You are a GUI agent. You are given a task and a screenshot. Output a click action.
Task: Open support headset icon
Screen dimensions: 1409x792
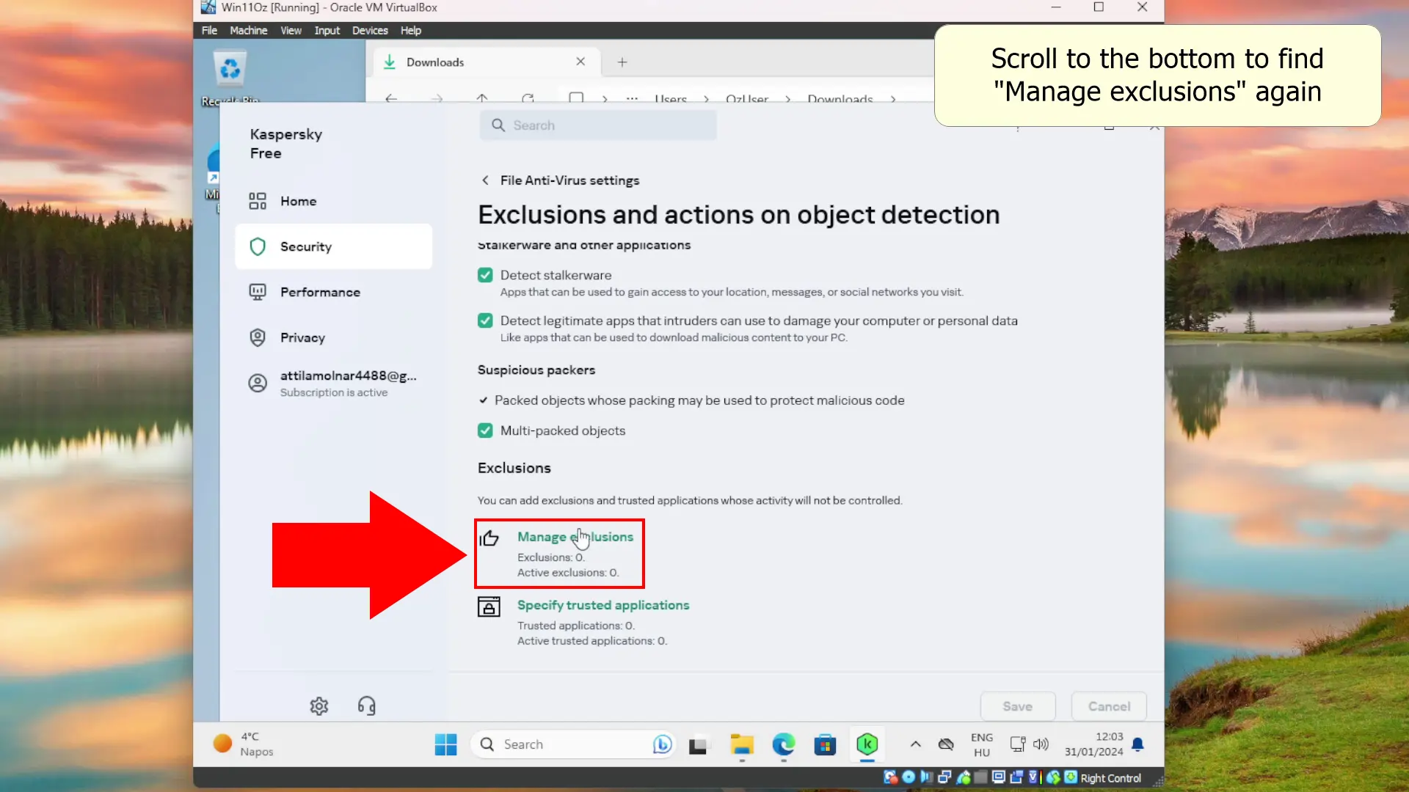[366, 705]
